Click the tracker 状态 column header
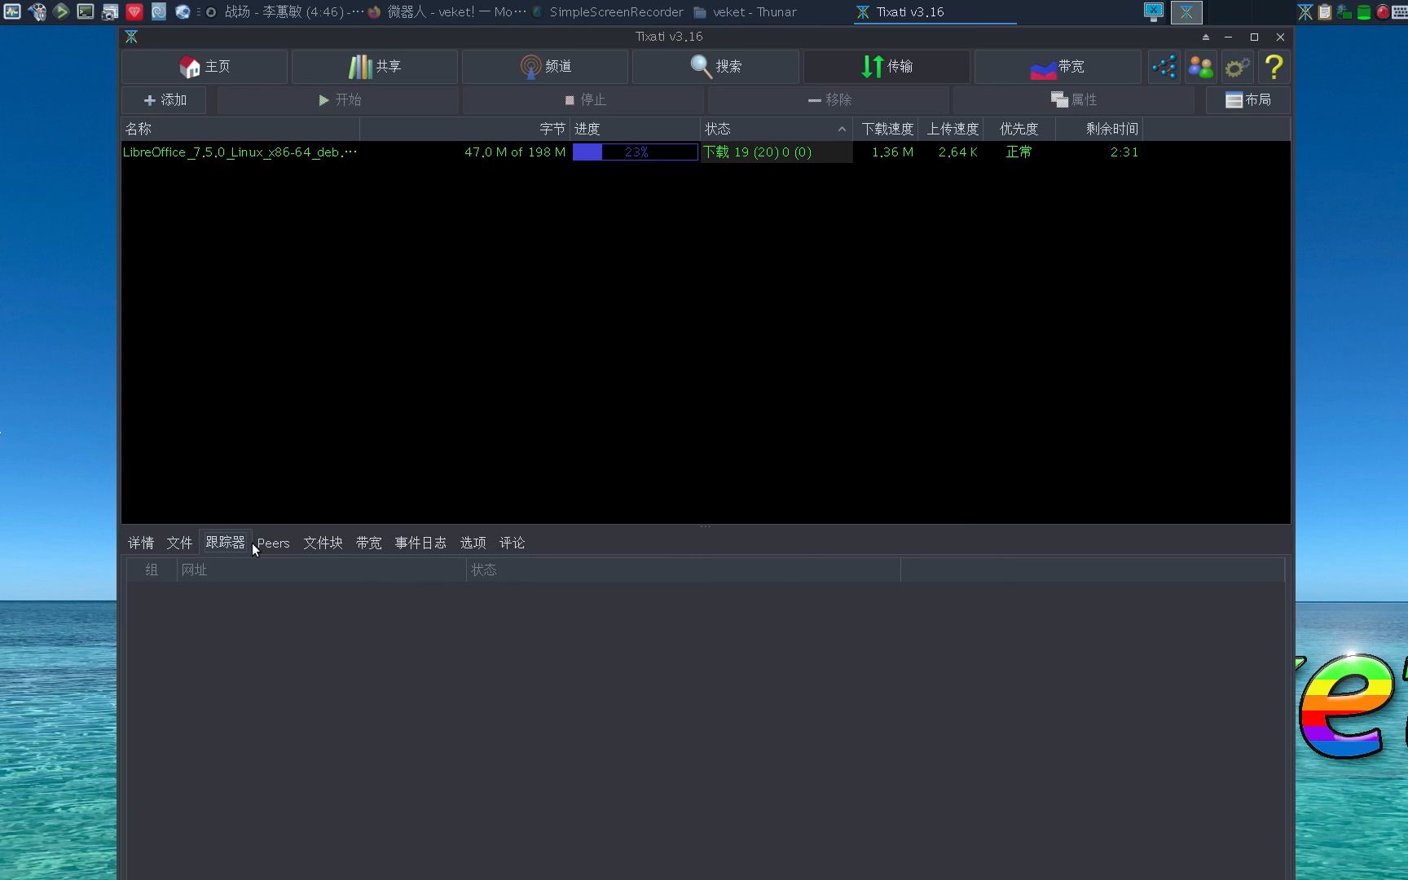 coord(684,570)
